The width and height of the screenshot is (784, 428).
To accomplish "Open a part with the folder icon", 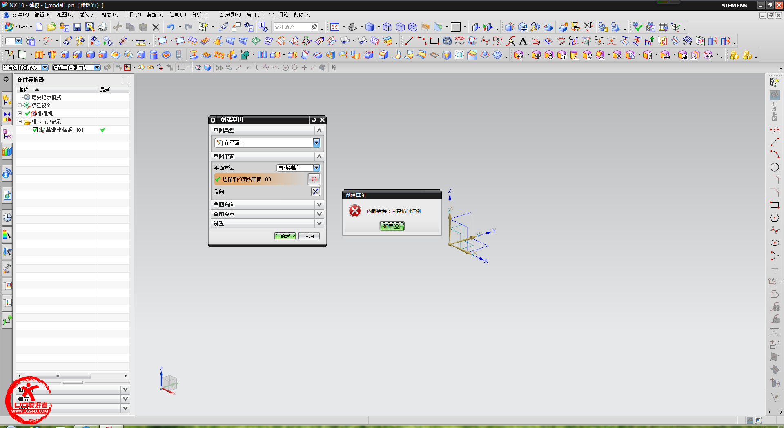I will [x=51, y=27].
